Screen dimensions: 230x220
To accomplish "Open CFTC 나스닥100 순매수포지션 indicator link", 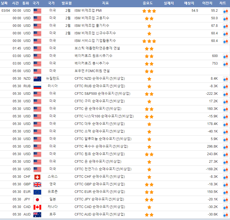I will coord(104,116).
